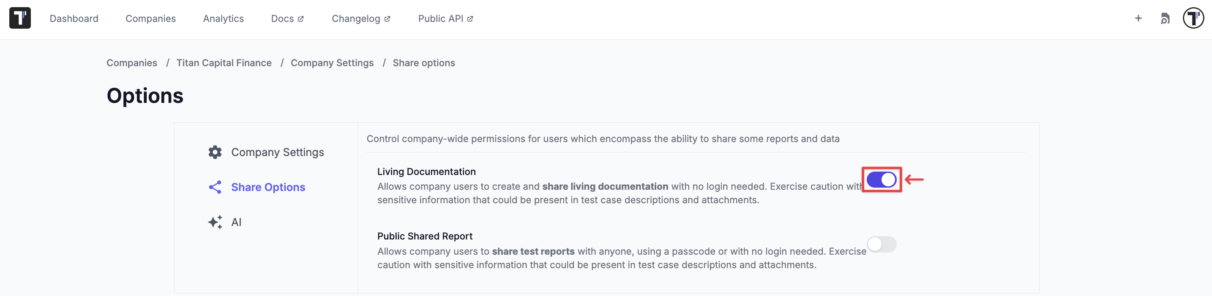Open Company Settings via breadcrumb
Screen dimensions: 1212x296
[332, 62]
